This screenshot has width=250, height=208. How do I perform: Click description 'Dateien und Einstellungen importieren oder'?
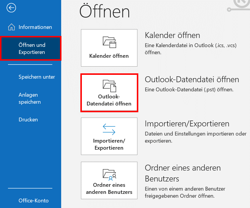click(196, 134)
